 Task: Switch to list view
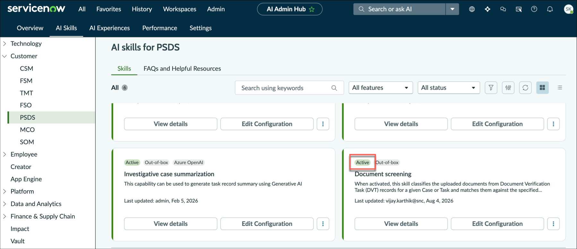[x=560, y=88]
